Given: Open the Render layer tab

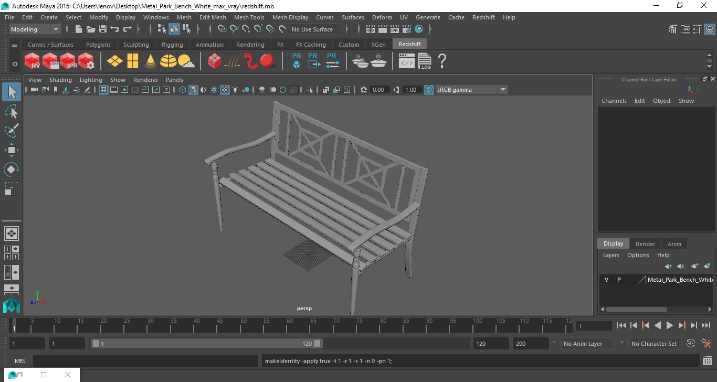Looking at the screenshot, I should pos(645,244).
